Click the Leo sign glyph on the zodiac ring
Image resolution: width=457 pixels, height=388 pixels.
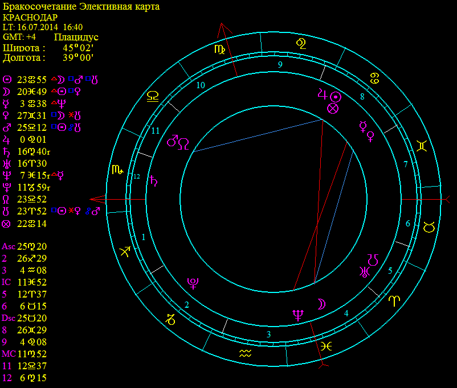click(301, 44)
